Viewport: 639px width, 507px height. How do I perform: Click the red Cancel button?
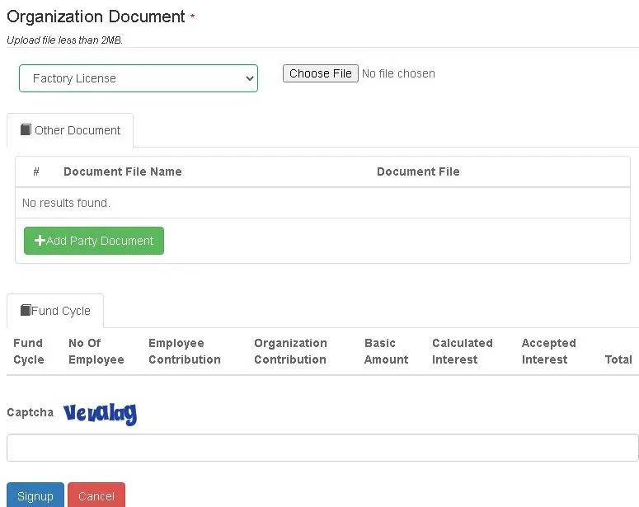pyautogui.click(x=96, y=495)
